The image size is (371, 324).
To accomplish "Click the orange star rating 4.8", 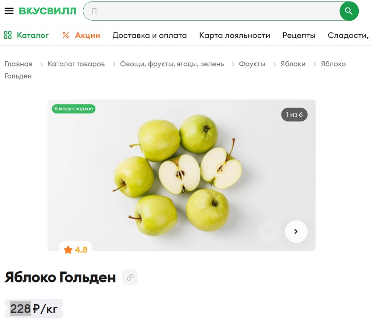I will (75, 250).
